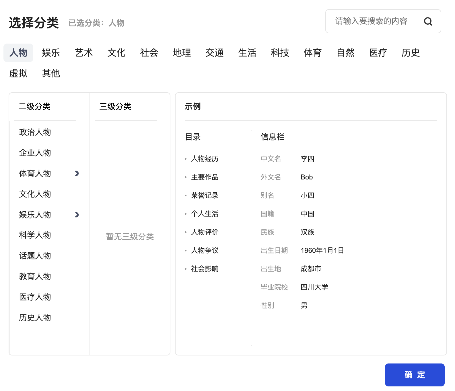Choose the 科技 category tab
Viewport: 455px width, 391px height.
point(280,53)
